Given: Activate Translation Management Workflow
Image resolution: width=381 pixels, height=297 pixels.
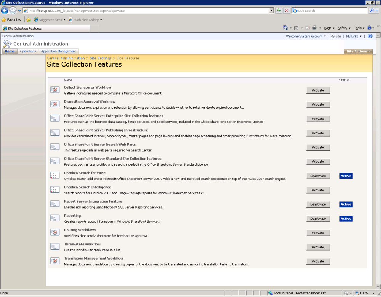Looking at the screenshot, I should click(318, 261).
